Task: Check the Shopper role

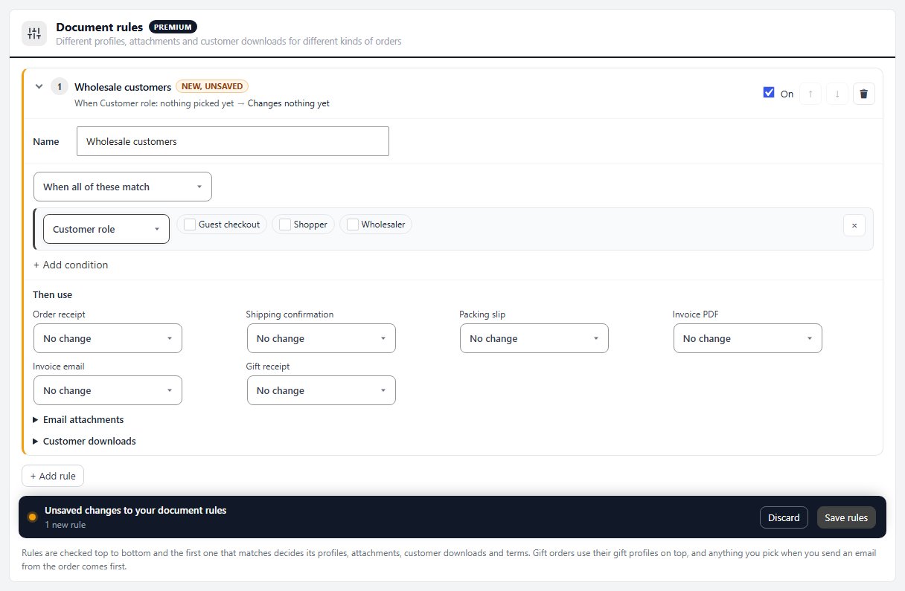Action: tap(285, 225)
